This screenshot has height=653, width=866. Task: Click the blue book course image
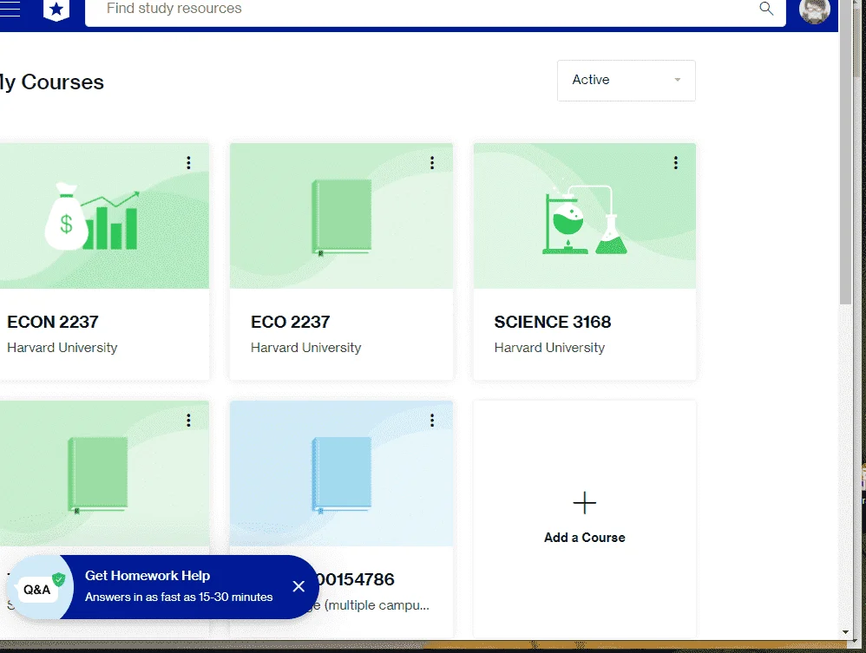coord(341,475)
